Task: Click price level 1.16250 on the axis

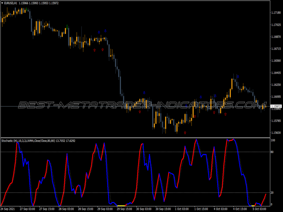Action: point(276,84)
